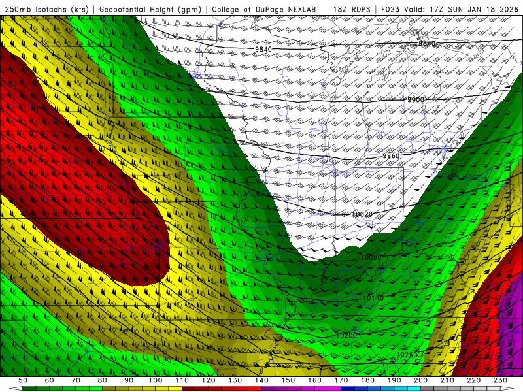Click the 100 value on the color scale
Viewport: 523px width, 392px height.
(x=156, y=380)
